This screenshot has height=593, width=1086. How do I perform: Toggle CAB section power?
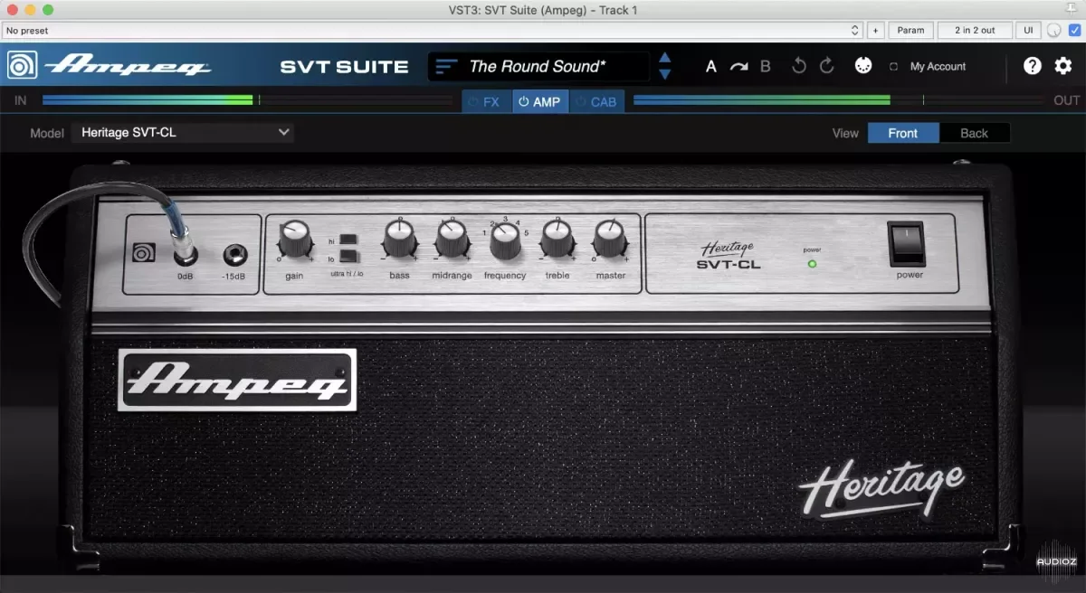[580, 102]
